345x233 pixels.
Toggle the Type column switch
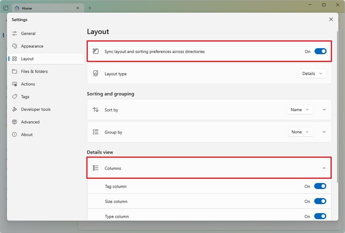tap(320, 216)
